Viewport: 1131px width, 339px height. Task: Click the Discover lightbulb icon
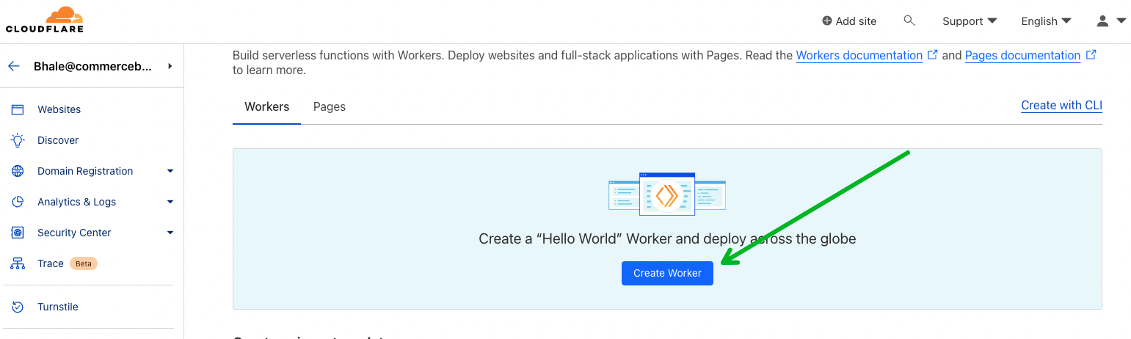(18, 140)
